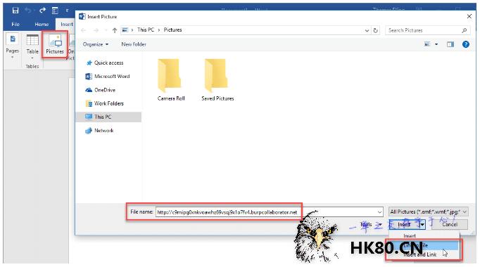Click the Pictures ribbon button
This screenshot has height=267, width=480.
[55, 44]
